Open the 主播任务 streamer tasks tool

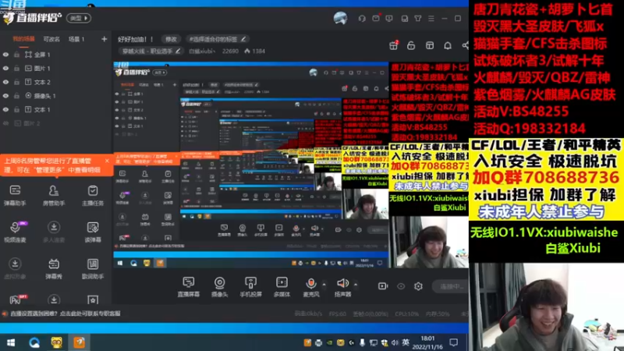(93, 194)
